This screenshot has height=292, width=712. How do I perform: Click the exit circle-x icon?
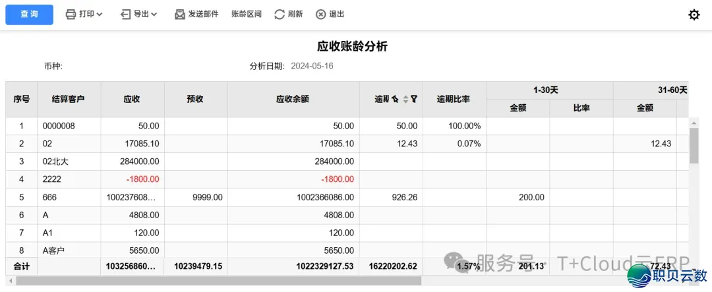tap(320, 15)
